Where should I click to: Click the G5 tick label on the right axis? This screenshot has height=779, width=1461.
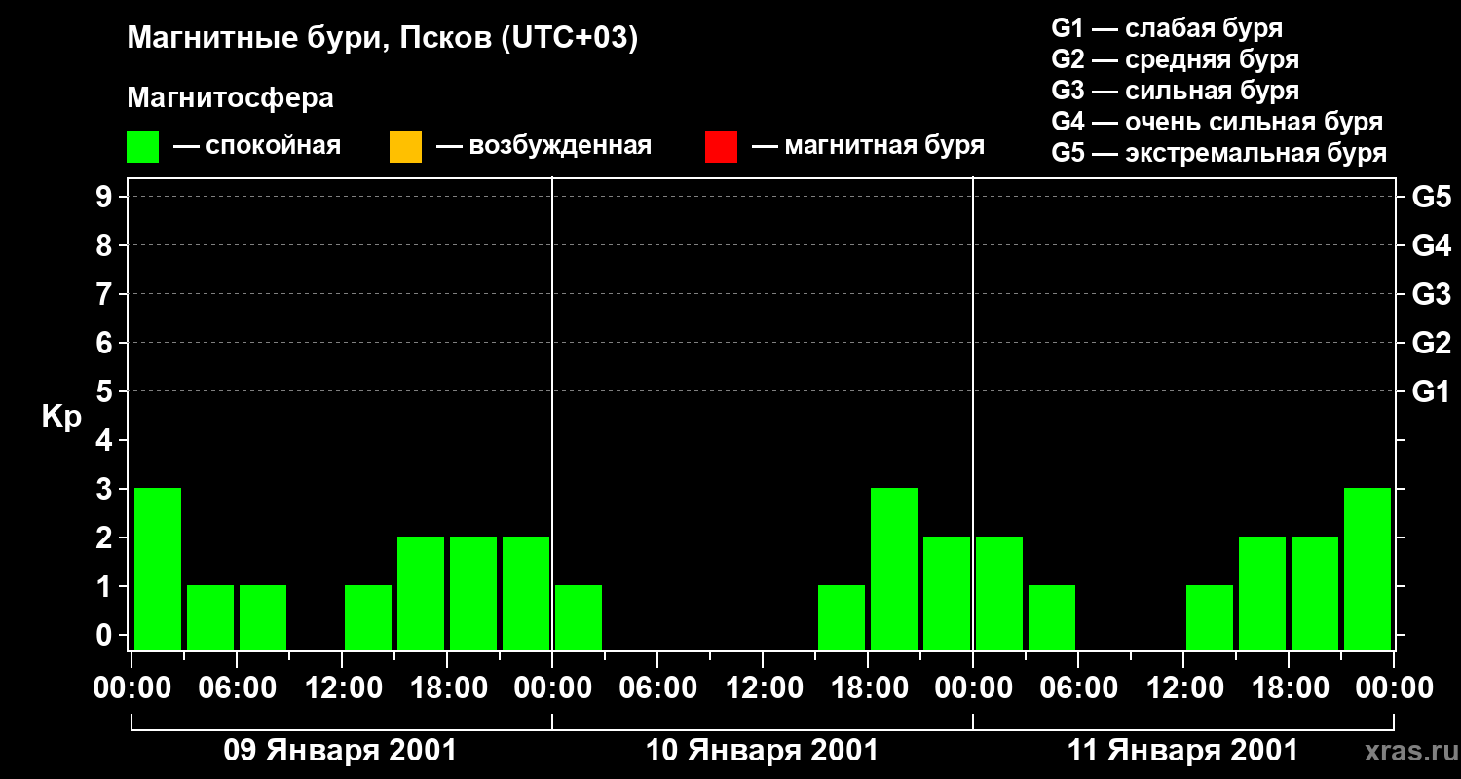[x=1431, y=197]
